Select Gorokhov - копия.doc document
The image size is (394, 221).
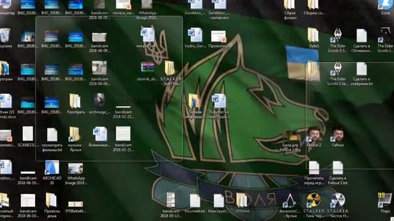click(x=219, y=10)
